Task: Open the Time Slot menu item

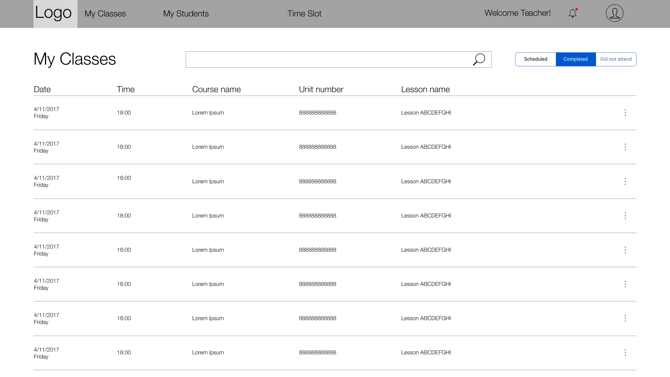Action: [304, 14]
